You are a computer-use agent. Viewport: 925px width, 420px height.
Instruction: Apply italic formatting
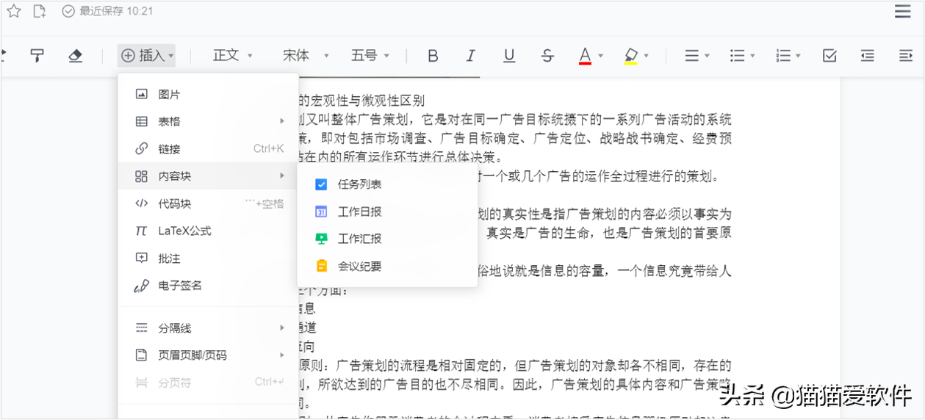point(471,56)
